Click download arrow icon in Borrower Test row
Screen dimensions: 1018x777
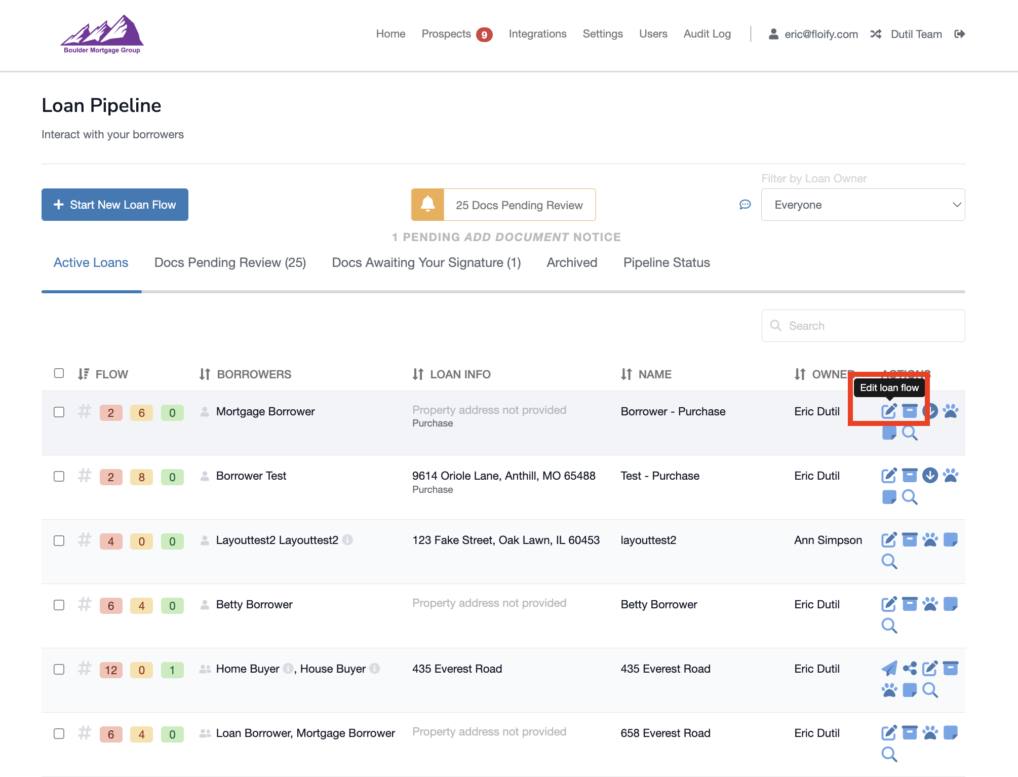click(x=930, y=475)
